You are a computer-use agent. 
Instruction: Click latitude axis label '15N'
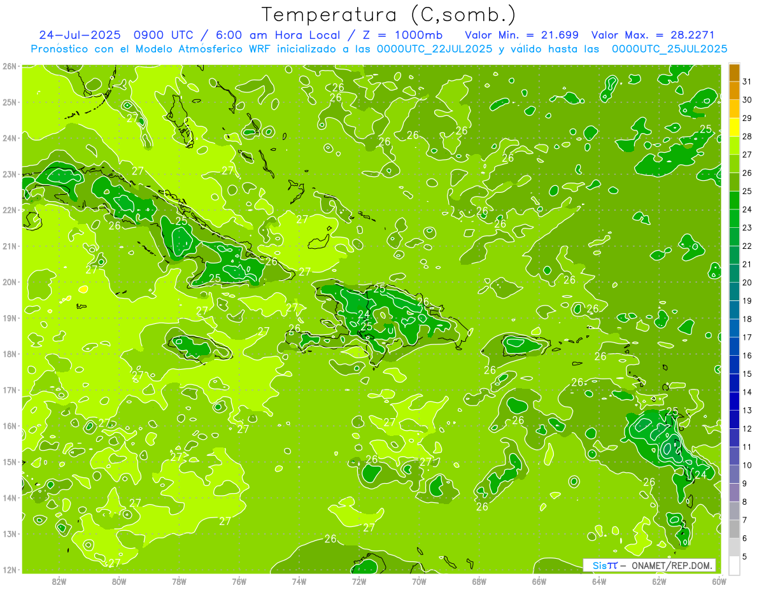(10, 461)
